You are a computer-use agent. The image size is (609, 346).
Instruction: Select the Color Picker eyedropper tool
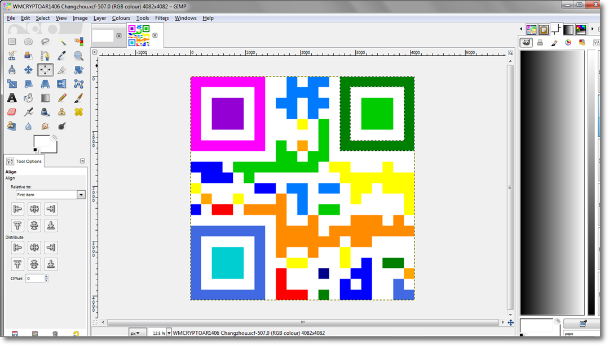(x=62, y=56)
